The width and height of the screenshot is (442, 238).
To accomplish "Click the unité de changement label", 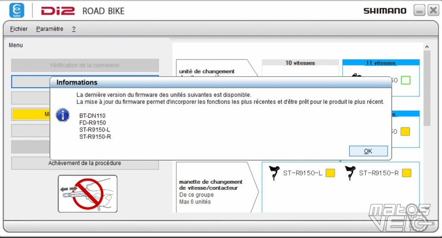I will click(x=207, y=72).
